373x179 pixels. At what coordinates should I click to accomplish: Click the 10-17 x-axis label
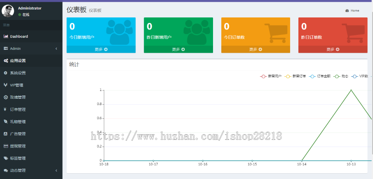pos(153,164)
